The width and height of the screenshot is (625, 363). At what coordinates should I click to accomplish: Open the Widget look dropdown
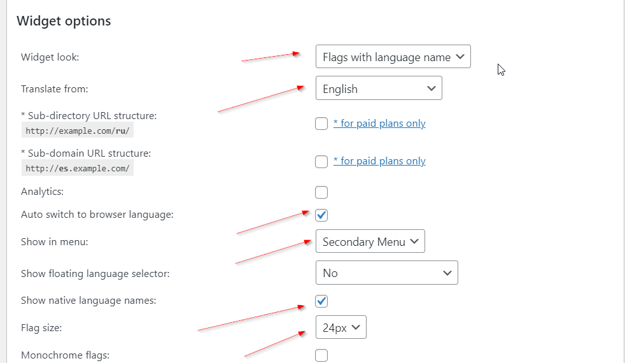coord(393,57)
